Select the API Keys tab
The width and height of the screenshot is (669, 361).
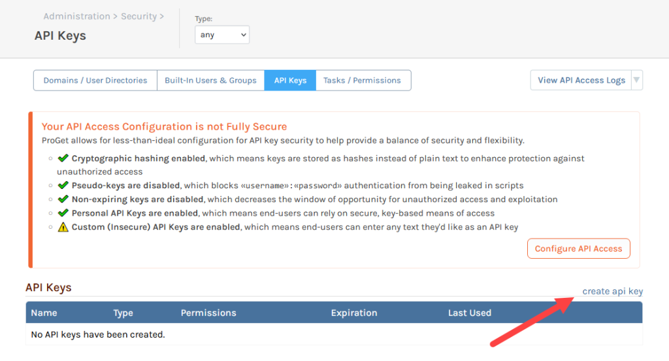[290, 80]
